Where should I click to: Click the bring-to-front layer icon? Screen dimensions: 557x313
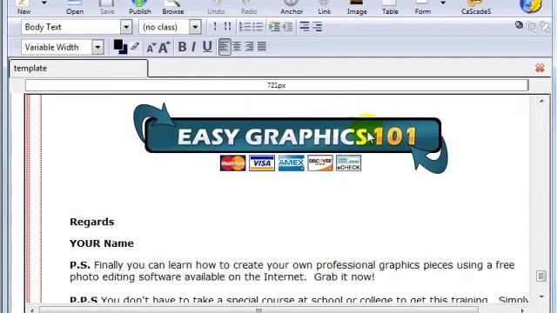(532, 26)
